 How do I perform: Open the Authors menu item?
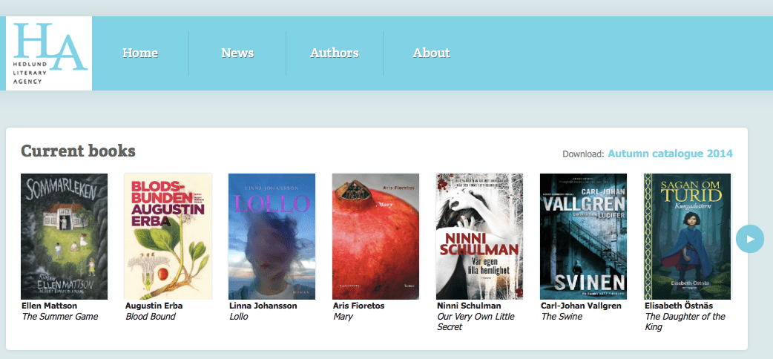[x=335, y=53]
